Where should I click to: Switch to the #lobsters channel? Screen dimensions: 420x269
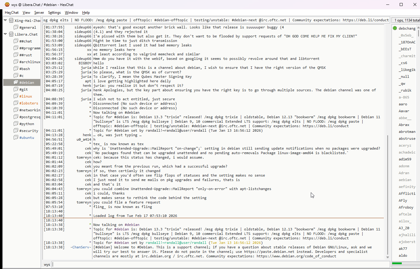(29, 103)
